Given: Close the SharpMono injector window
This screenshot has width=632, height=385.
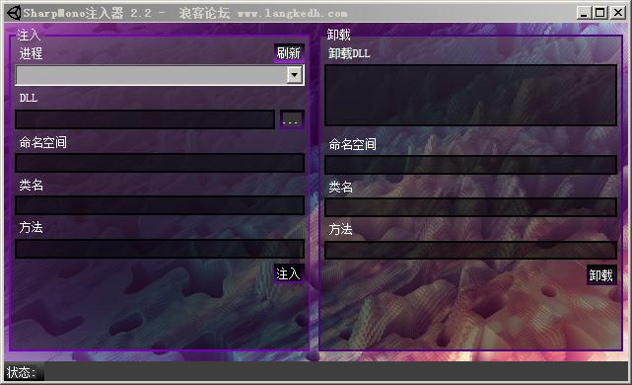Looking at the screenshot, I should (618, 13).
